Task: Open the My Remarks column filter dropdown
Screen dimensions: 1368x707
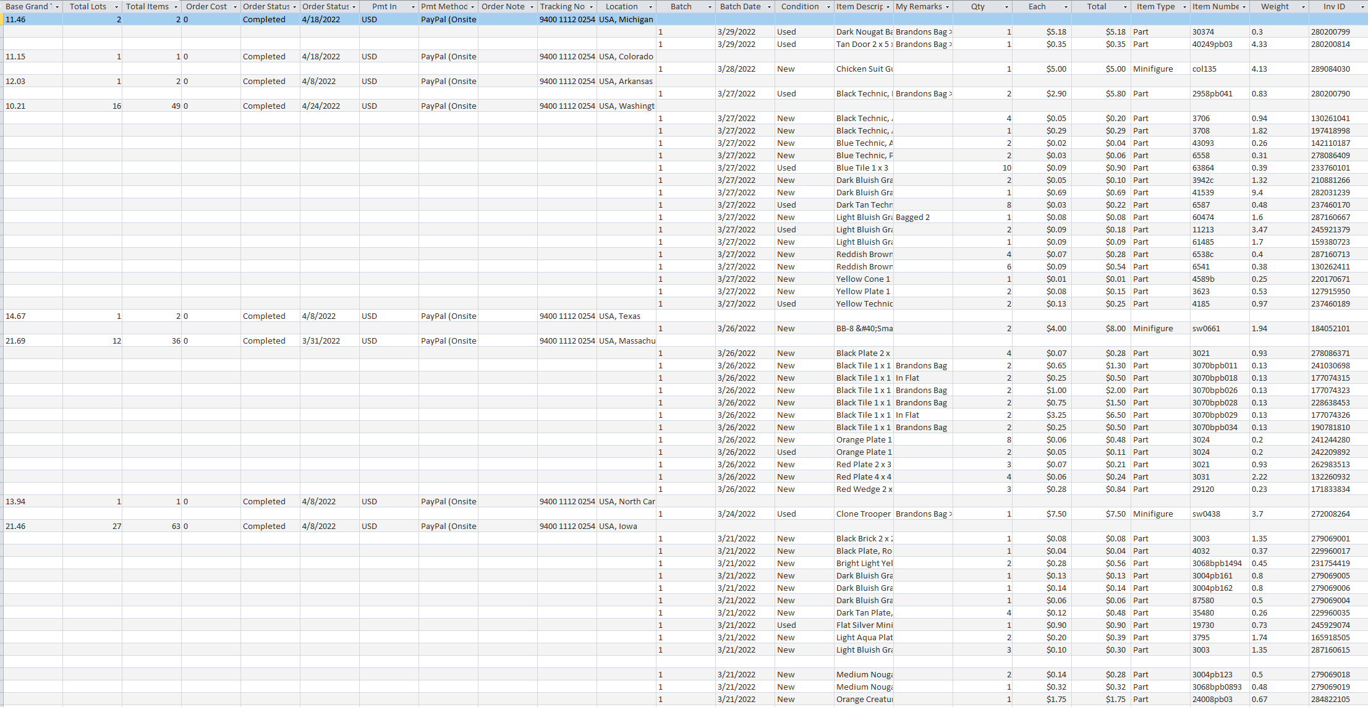Action: (947, 7)
